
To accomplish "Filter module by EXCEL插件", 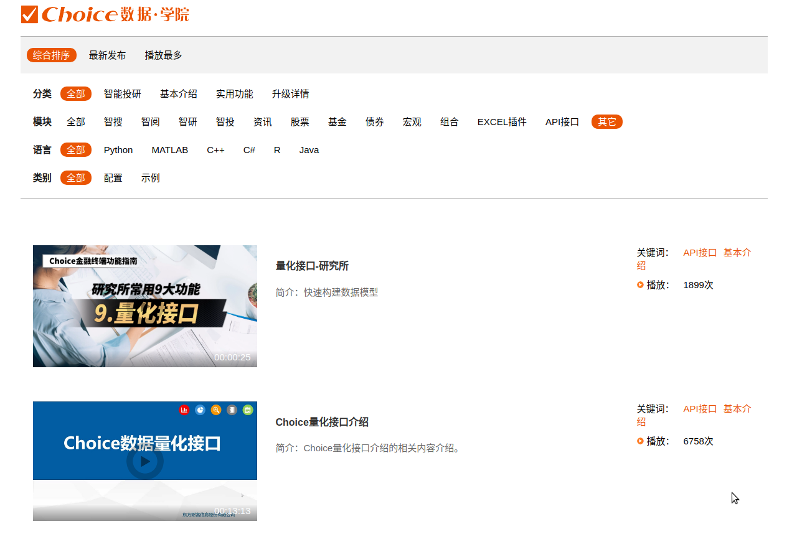I will click(502, 121).
